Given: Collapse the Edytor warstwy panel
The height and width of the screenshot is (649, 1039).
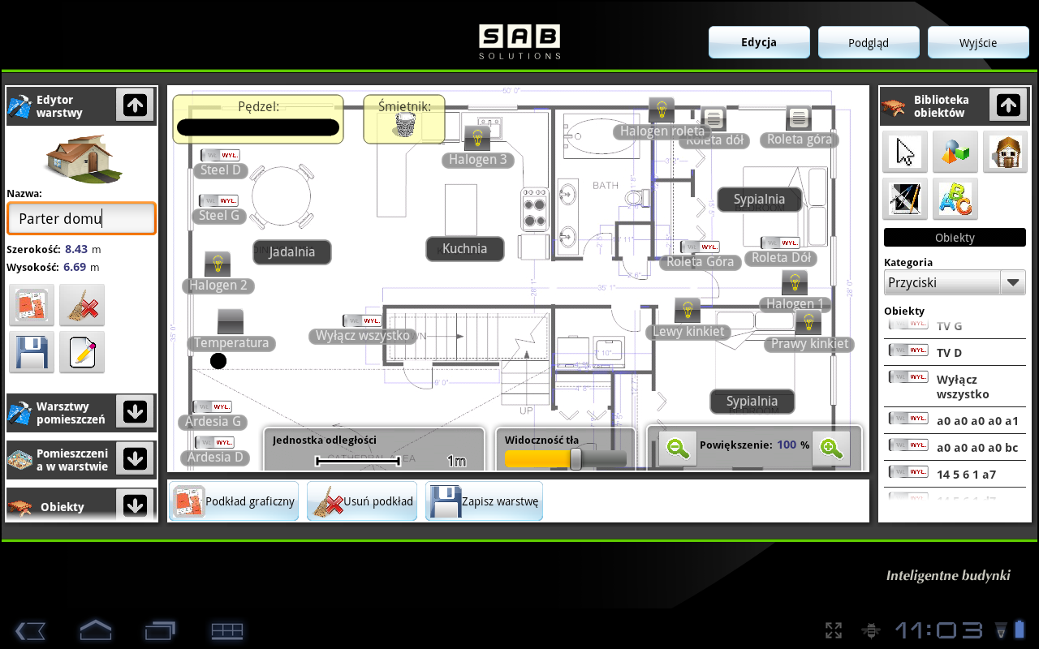Looking at the screenshot, I should (135, 105).
